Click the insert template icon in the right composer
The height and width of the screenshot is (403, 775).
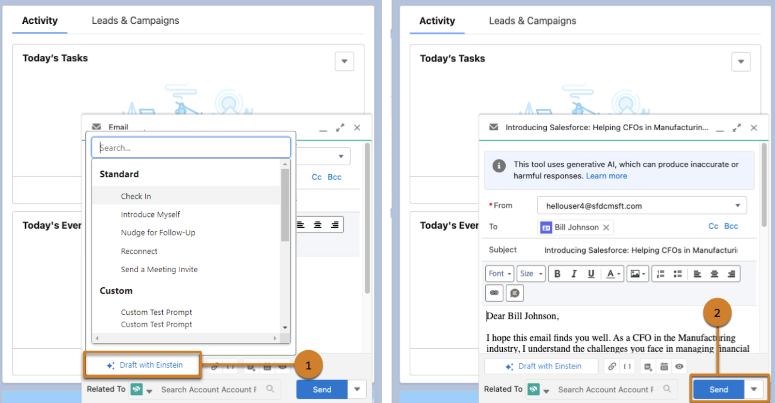[648, 367]
